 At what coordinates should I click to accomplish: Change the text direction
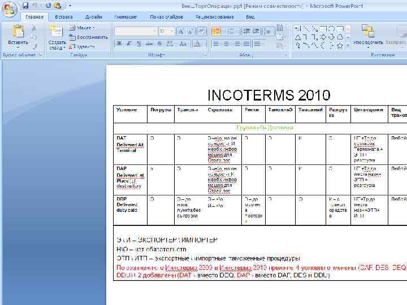point(280,28)
